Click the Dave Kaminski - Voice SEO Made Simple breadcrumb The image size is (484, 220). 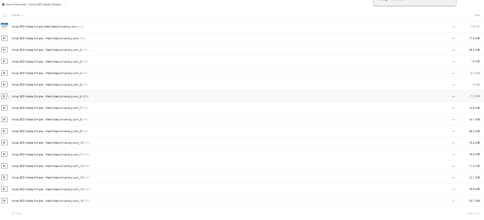click(33, 4)
